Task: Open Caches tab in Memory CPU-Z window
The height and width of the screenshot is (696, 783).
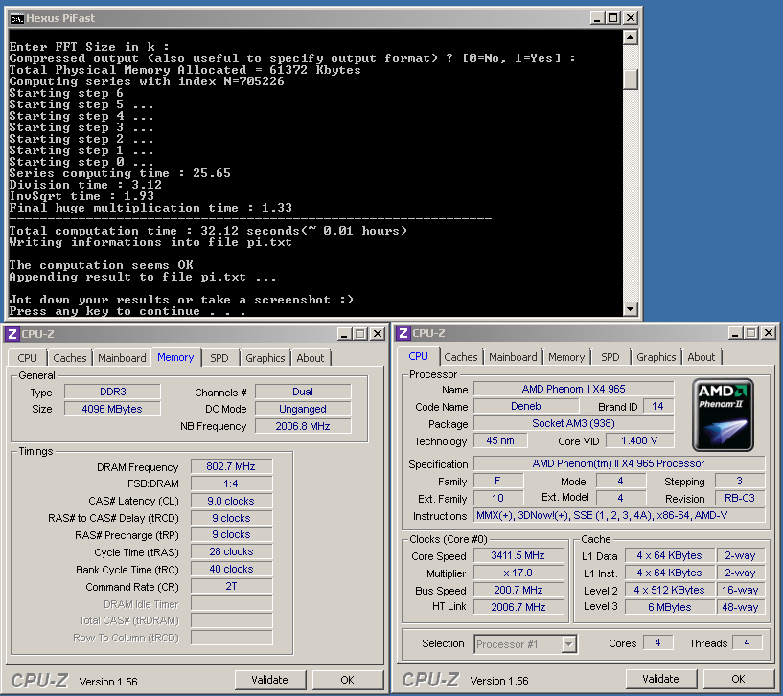Action: 69,358
